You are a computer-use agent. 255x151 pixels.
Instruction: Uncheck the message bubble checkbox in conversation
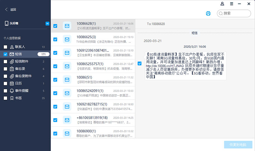(x=139, y=63)
